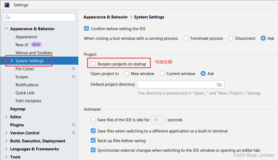Screen dimensions: 278x160
Task: Uncheck Confirm before exiting the IDE
Action: (x=86, y=29)
